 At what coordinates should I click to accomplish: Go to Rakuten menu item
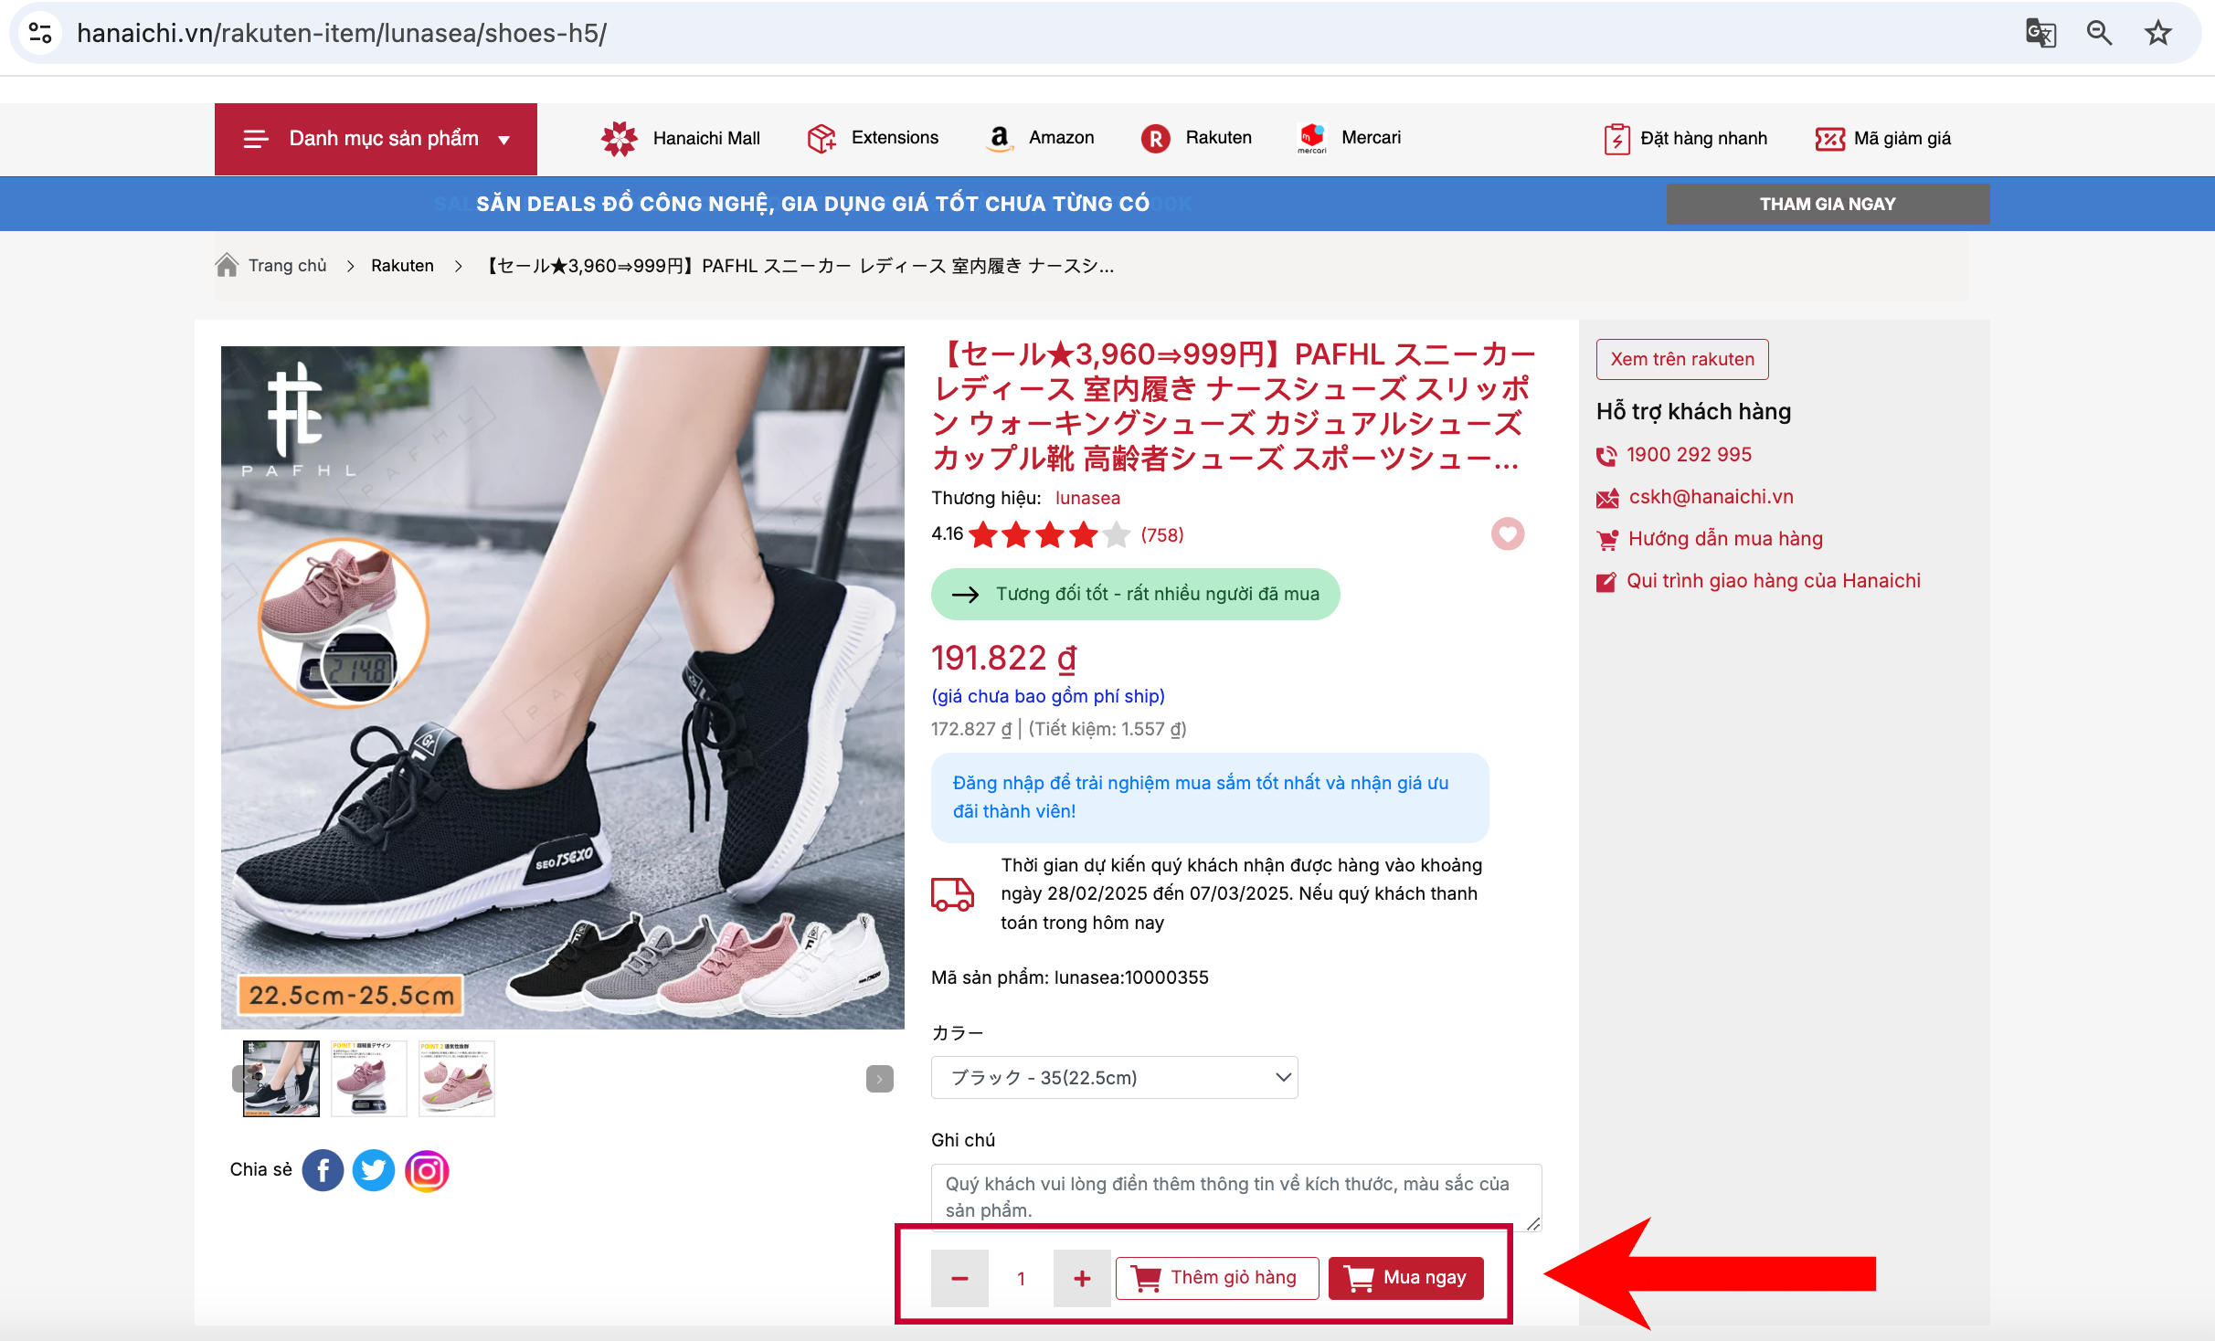pos(1218,138)
